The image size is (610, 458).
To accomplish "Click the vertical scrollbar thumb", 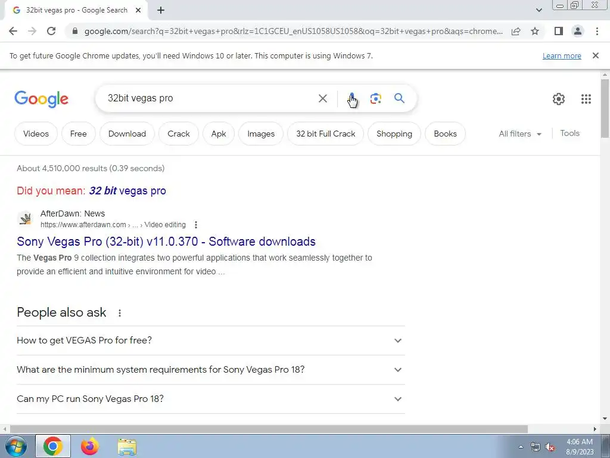I will 605,109.
